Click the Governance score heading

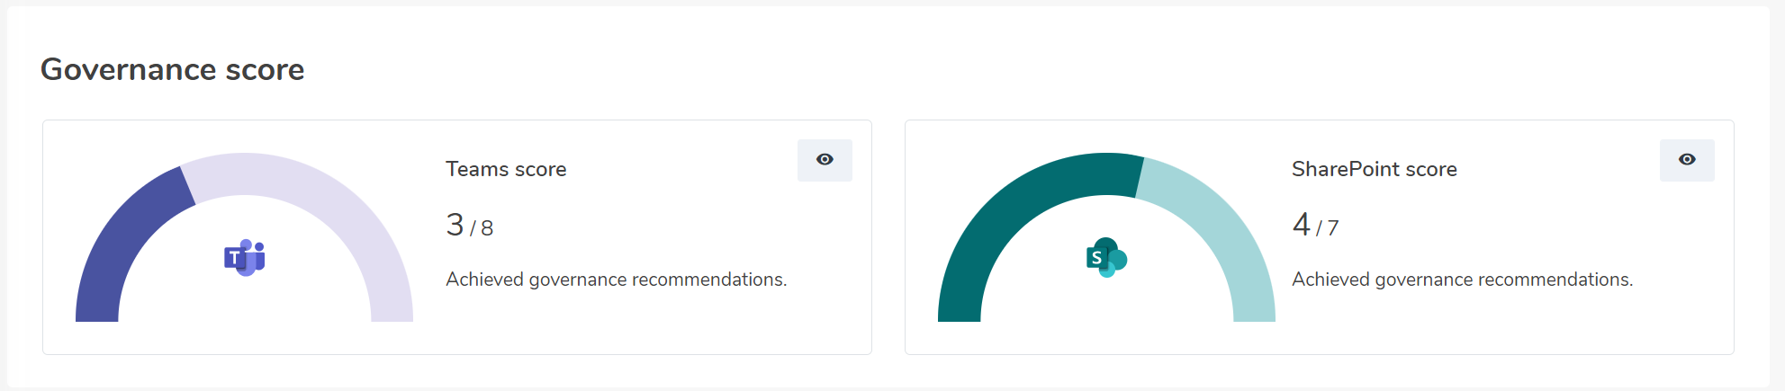(173, 69)
